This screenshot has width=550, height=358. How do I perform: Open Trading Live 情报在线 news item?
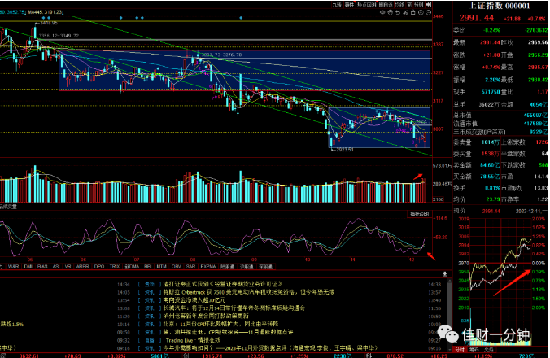[x=193, y=340]
